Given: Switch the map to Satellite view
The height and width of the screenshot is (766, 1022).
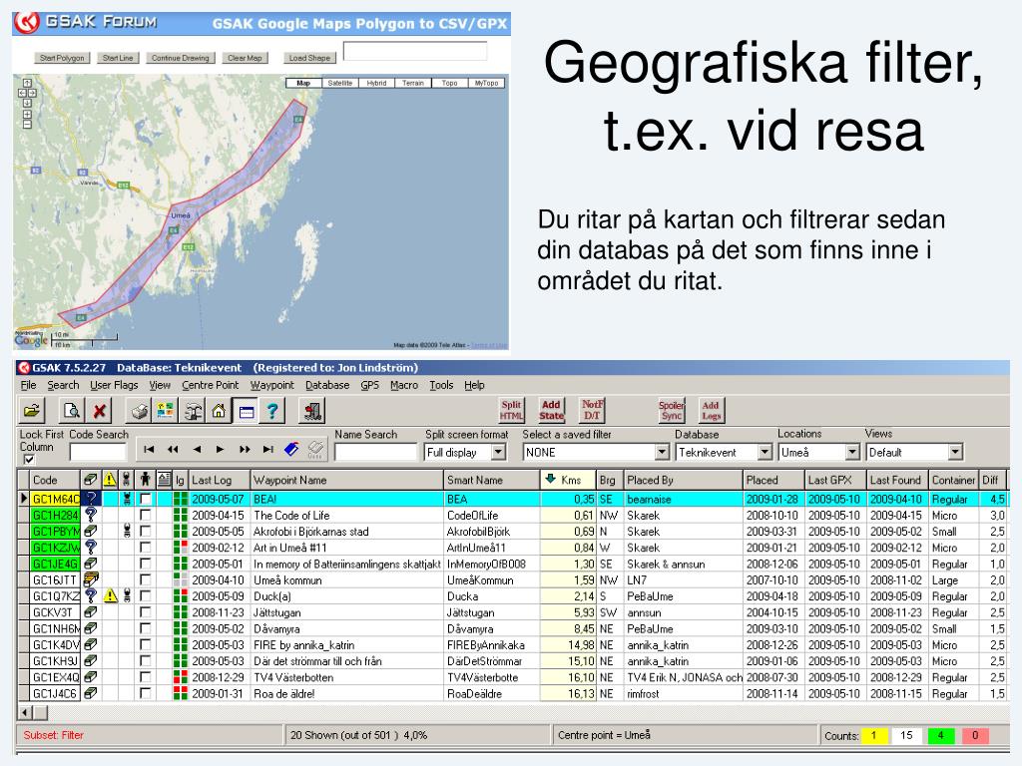Looking at the screenshot, I should click(340, 84).
